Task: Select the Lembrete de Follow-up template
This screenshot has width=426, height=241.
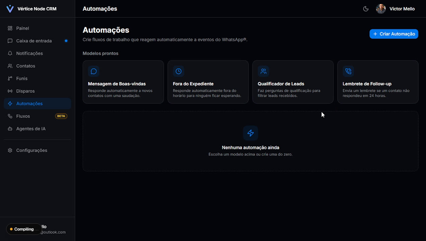Action: pos(378,82)
